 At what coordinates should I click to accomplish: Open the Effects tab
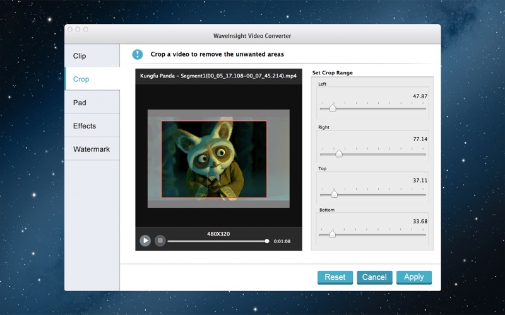[x=92, y=126]
